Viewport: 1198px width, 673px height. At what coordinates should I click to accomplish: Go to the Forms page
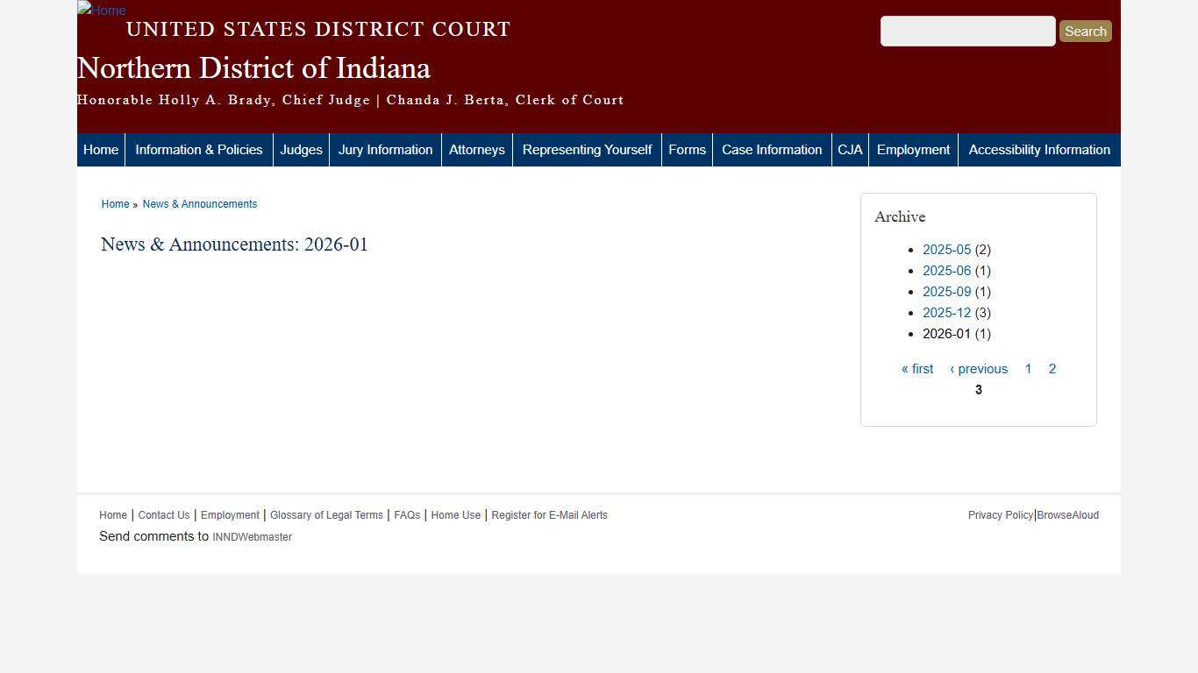tap(687, 149)
